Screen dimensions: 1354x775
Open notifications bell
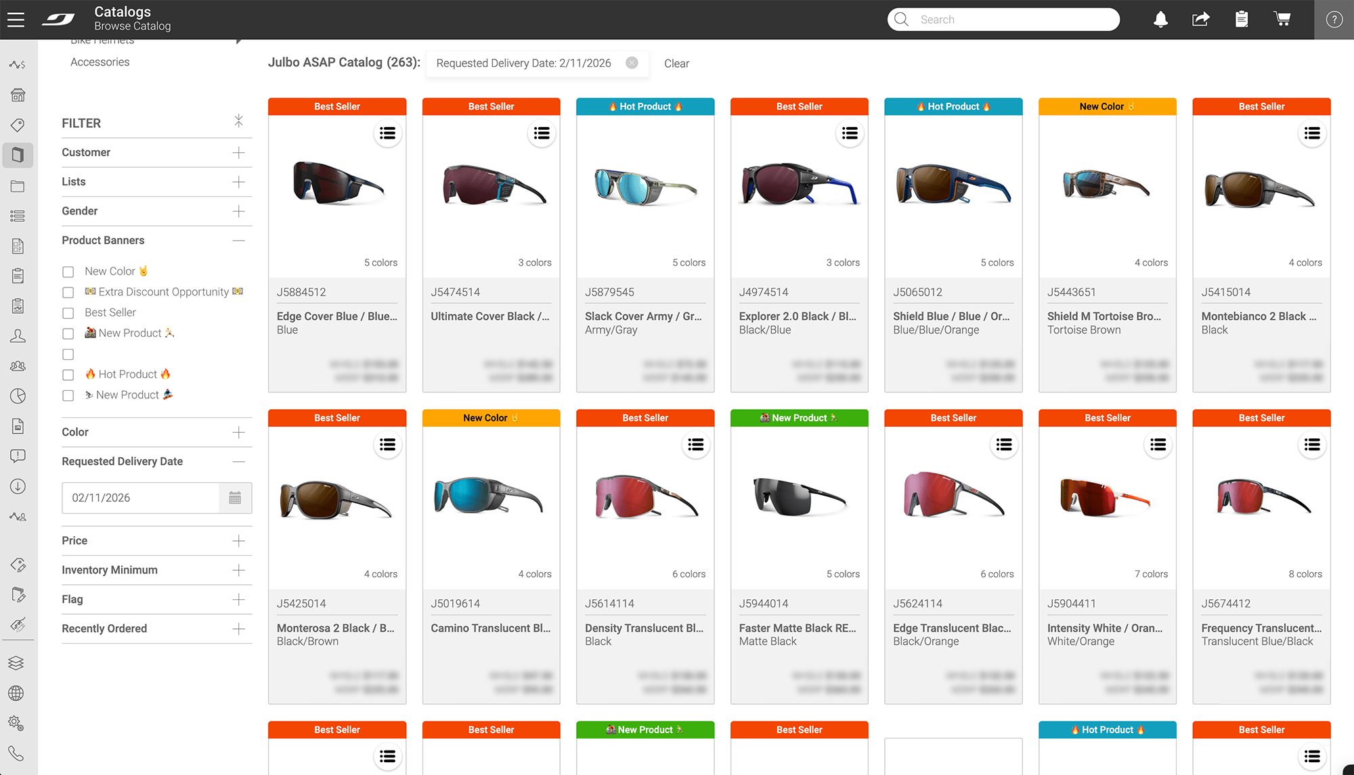click(1160, 19)
